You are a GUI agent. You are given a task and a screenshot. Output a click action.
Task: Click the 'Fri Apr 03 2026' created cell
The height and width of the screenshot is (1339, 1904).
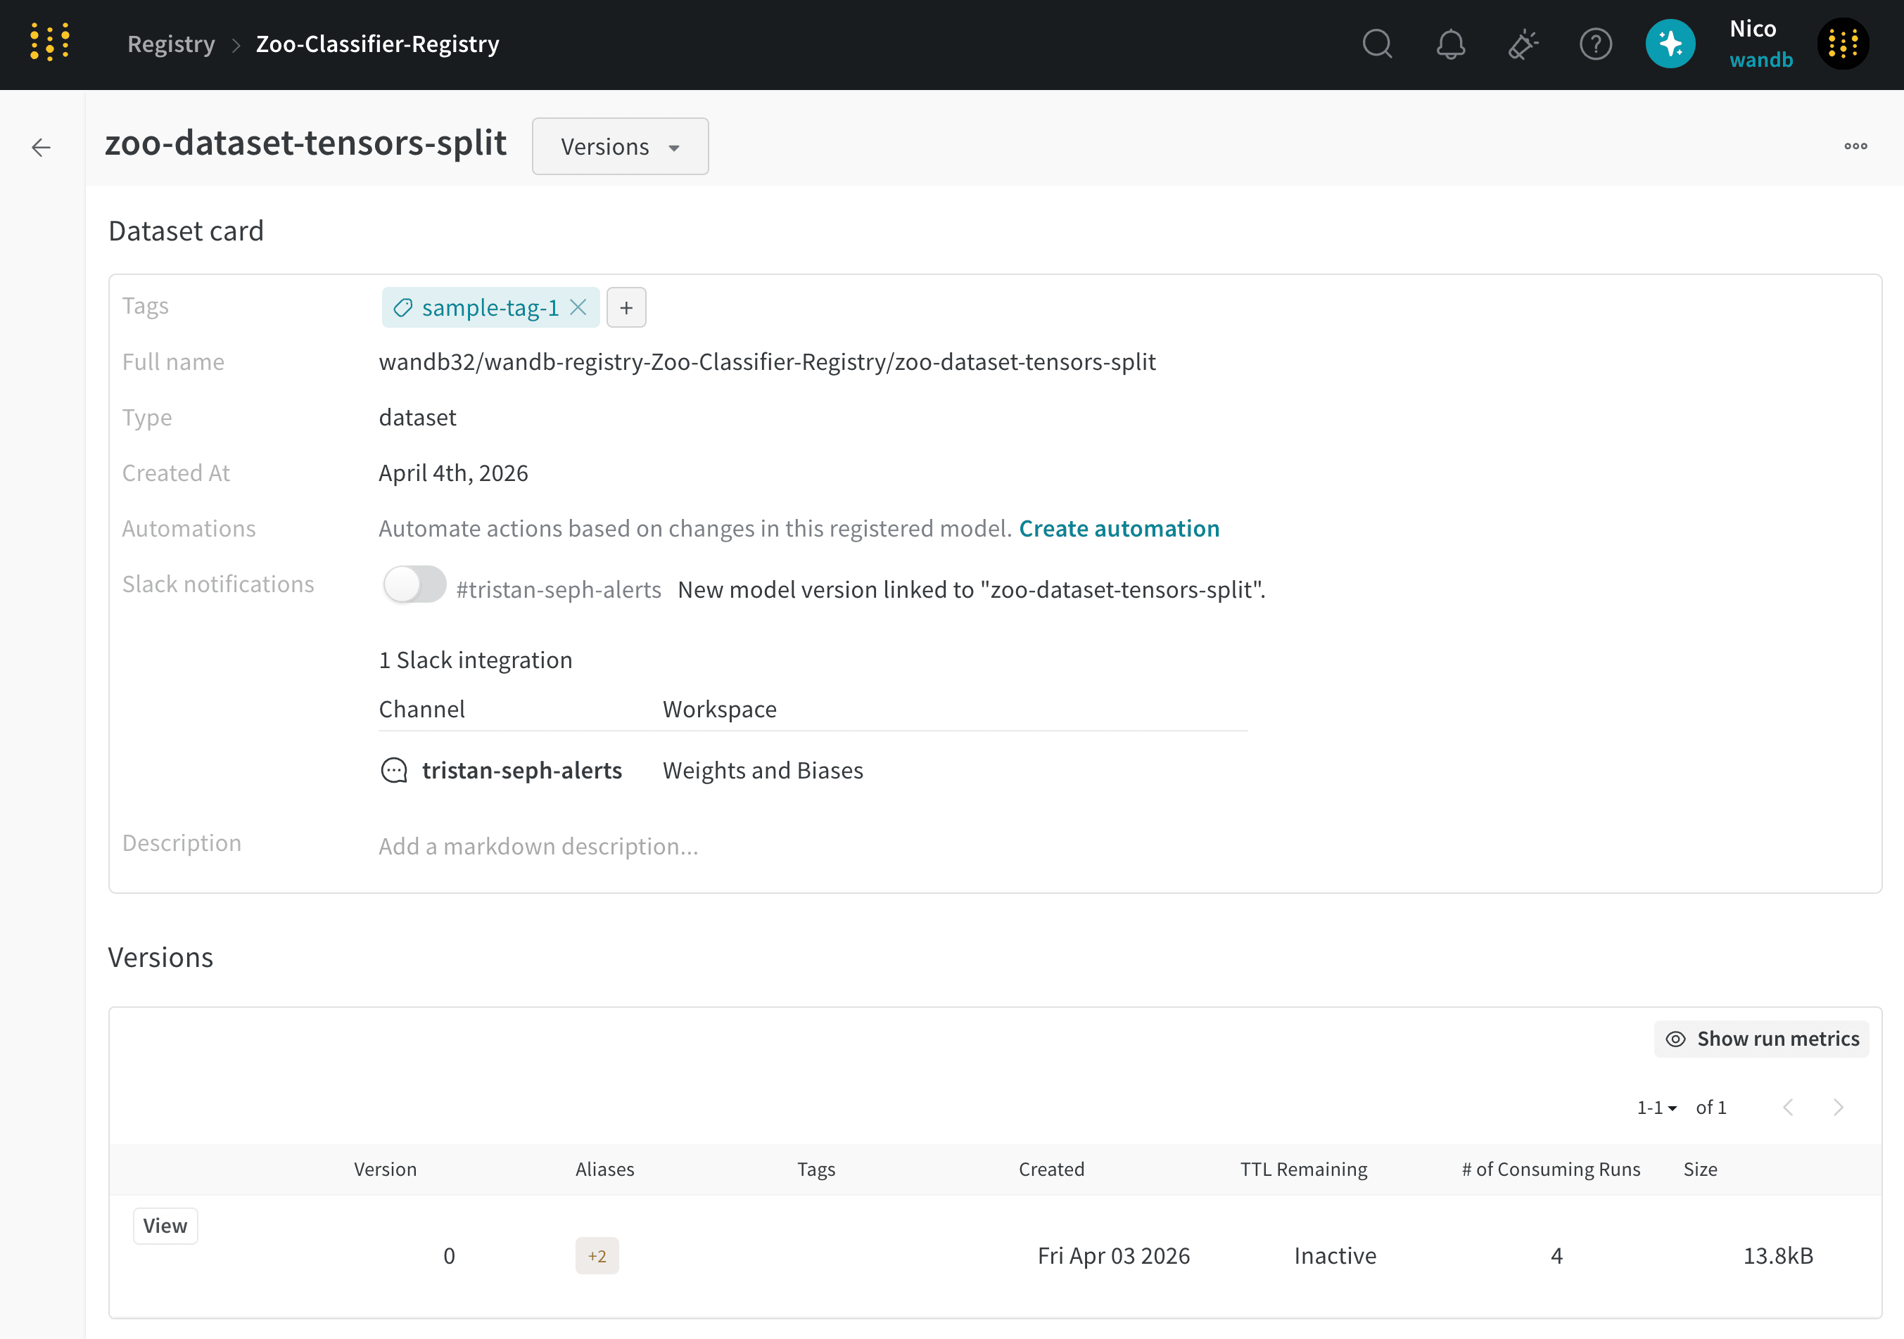(x=1114, y=1256)
